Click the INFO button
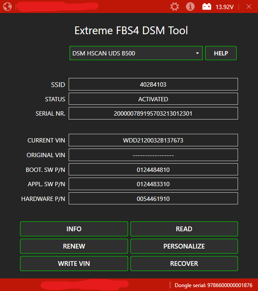Image resolution: width=258 pixels, height=291 pixels. (x=74, y=229)
